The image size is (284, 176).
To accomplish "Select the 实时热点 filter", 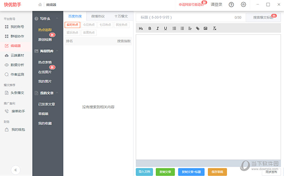I will click(x=72, y=25).
